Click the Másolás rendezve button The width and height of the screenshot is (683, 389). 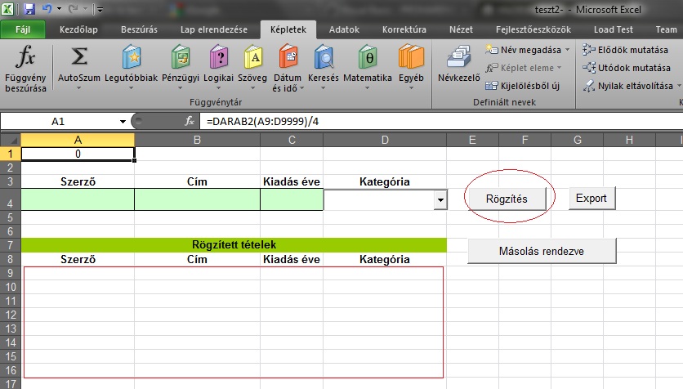pos(542,251)
